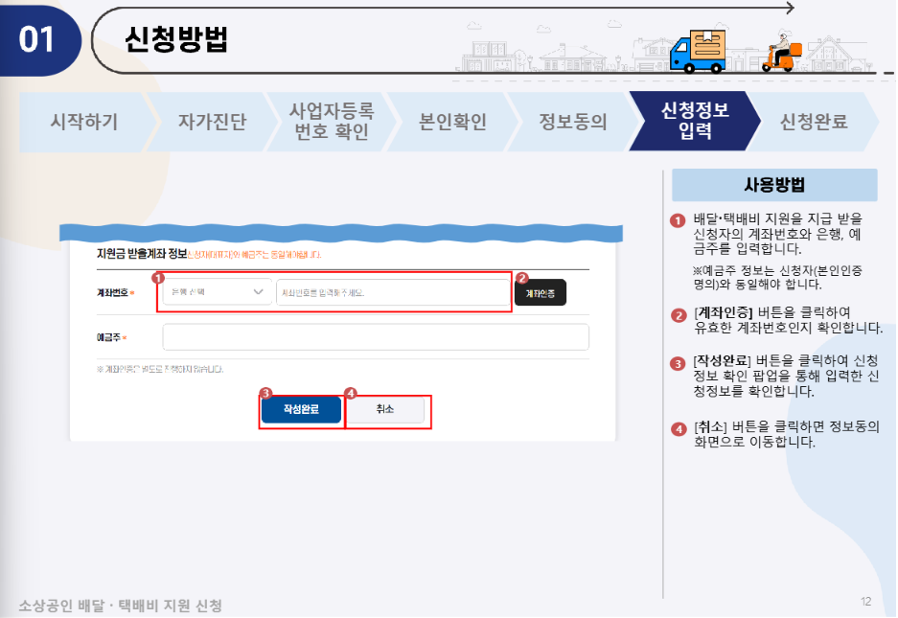Click the 예금주 field label
Image resolution: width=898 pixels, height=618 pixels.
coord(108,337)
